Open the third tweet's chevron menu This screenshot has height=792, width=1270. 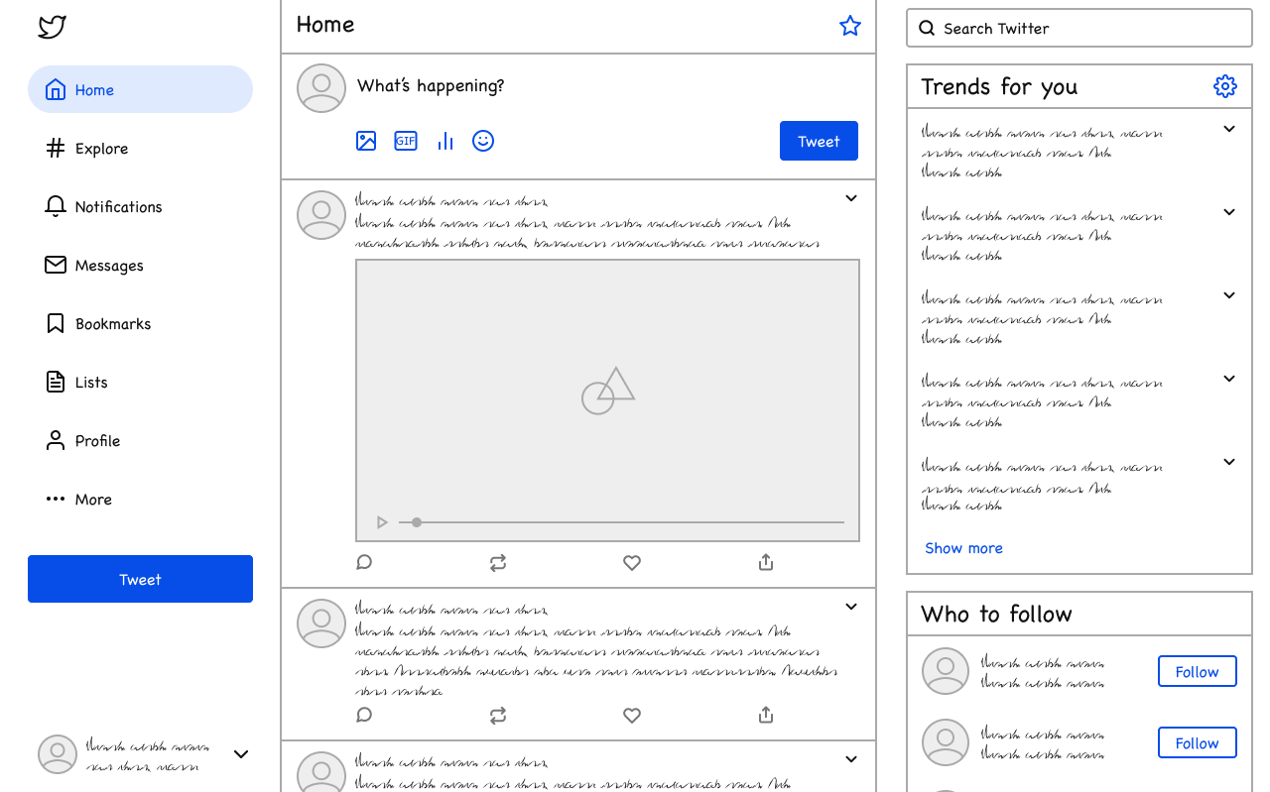click(x=851, y=759)
